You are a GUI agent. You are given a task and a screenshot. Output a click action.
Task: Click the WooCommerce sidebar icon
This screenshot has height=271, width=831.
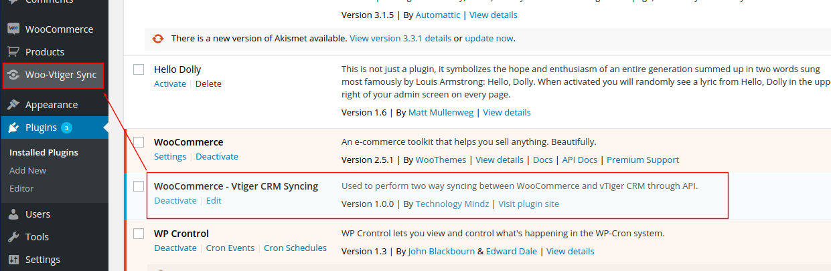(13, 29)
